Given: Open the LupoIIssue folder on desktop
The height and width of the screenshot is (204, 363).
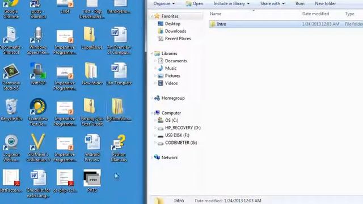Looking at the screenshot, I should click(x=92, y=38).
